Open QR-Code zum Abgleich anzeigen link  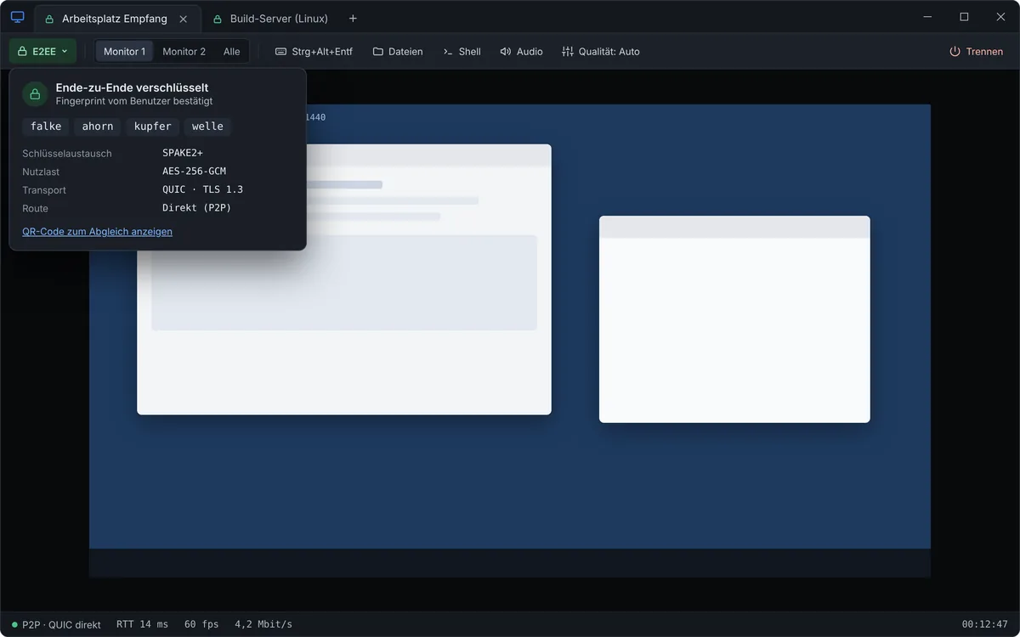[97, 231]
